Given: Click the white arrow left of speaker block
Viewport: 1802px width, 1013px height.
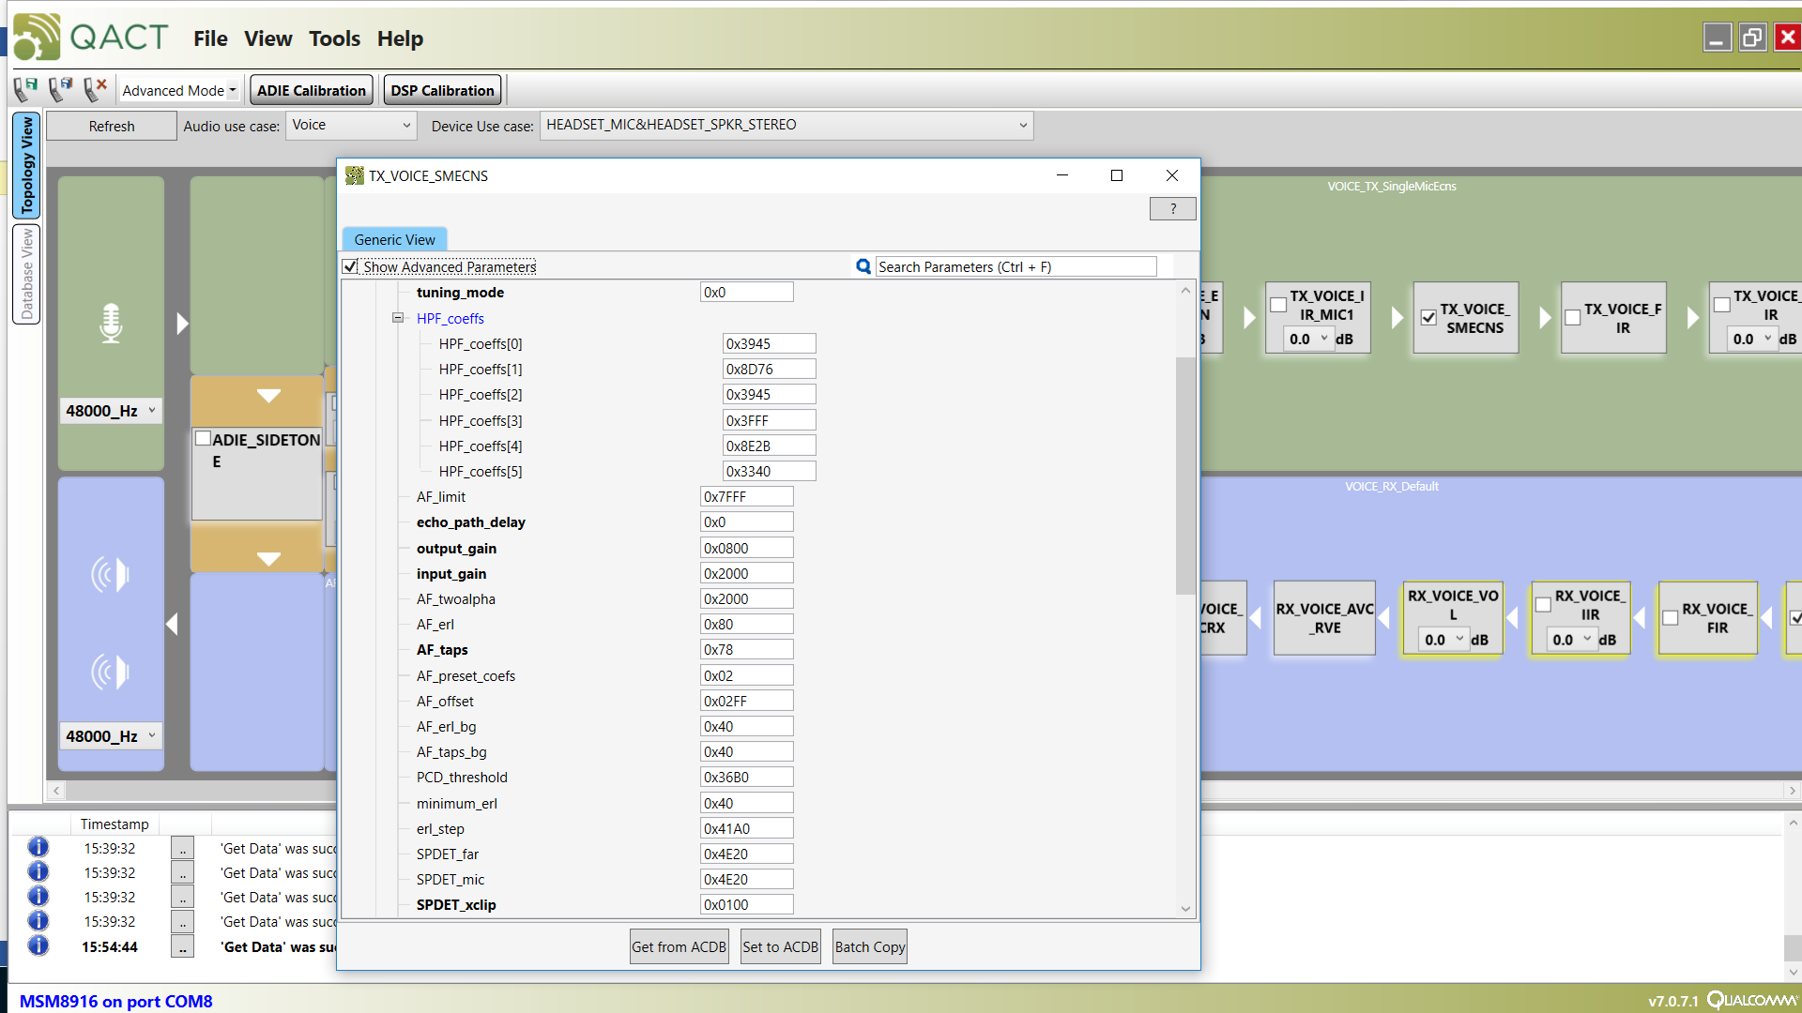Looking at the screenshot, I should [172, 624].
